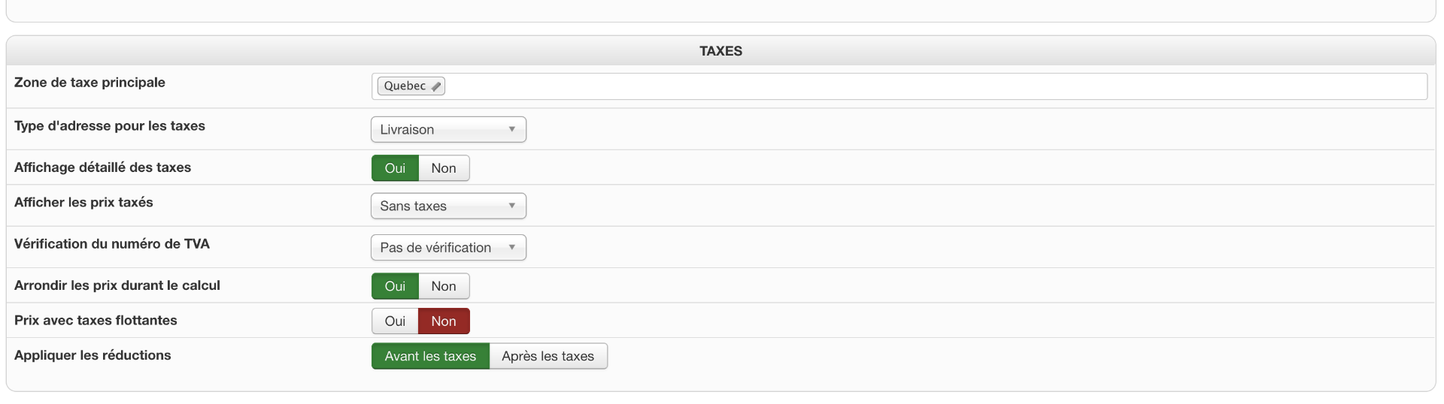Switch Arrondir les prix durant le calcul to Non
Viewport: 1444px width, 404px height.
point(444,286)
